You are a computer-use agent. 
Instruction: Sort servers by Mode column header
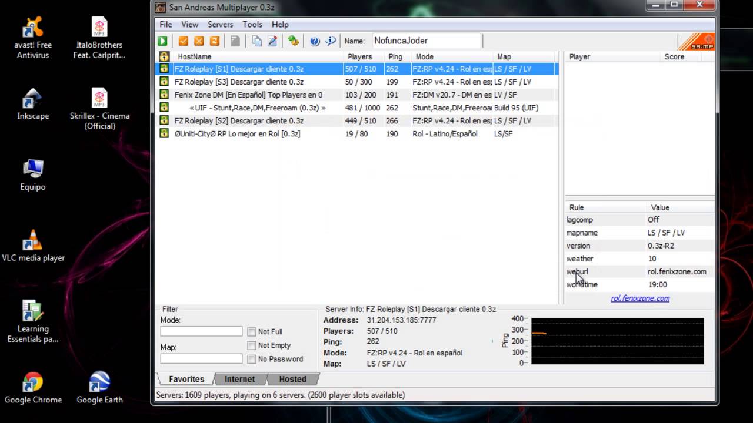[x=452, y=57]
